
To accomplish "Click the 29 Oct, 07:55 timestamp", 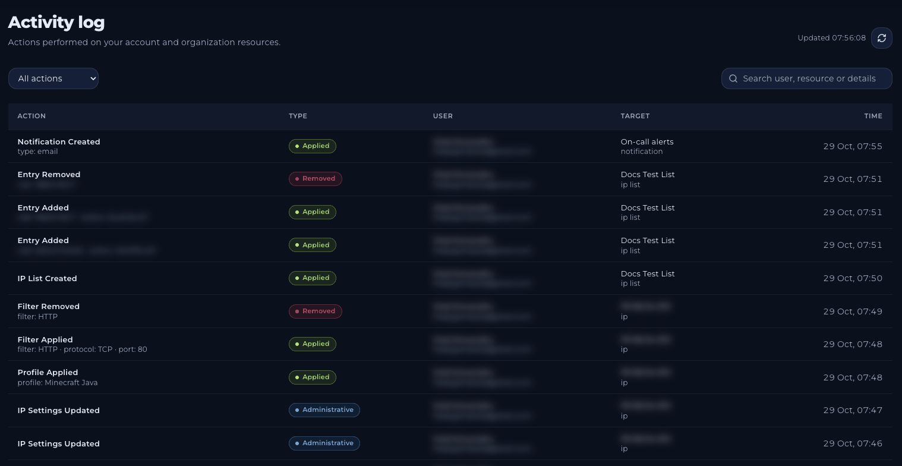I will [x=853, y=146].
